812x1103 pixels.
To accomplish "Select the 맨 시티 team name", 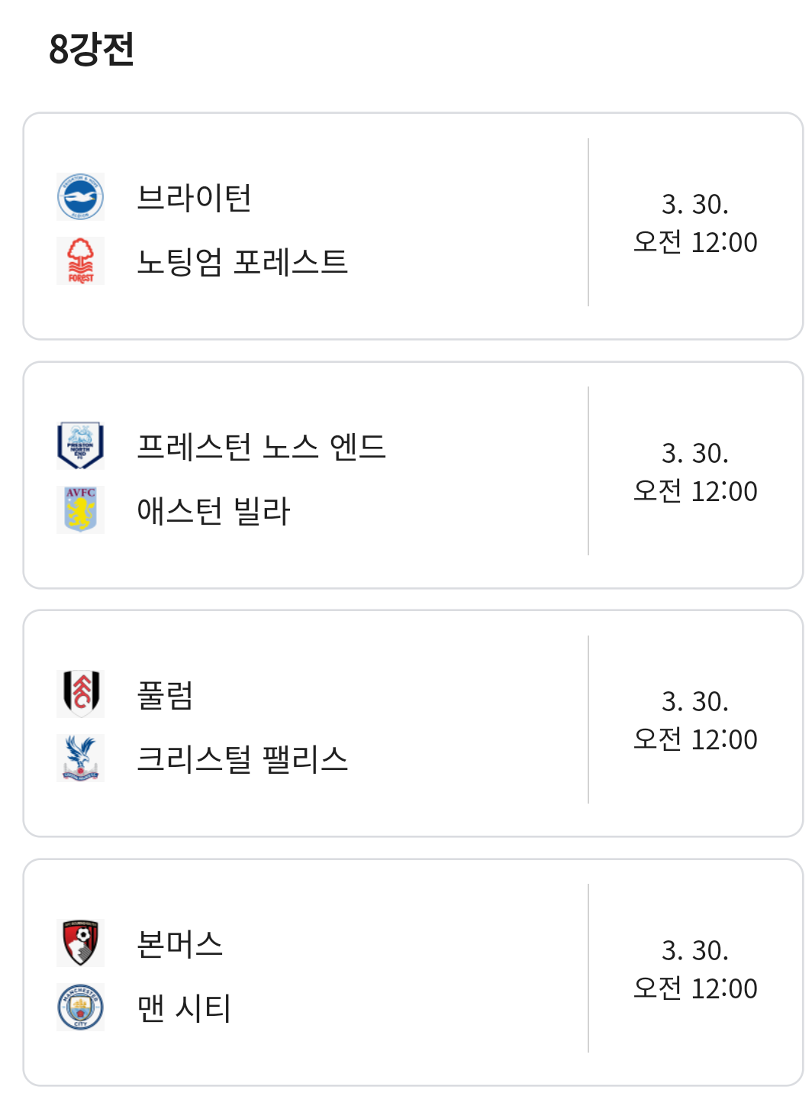I will (184, 1008).
